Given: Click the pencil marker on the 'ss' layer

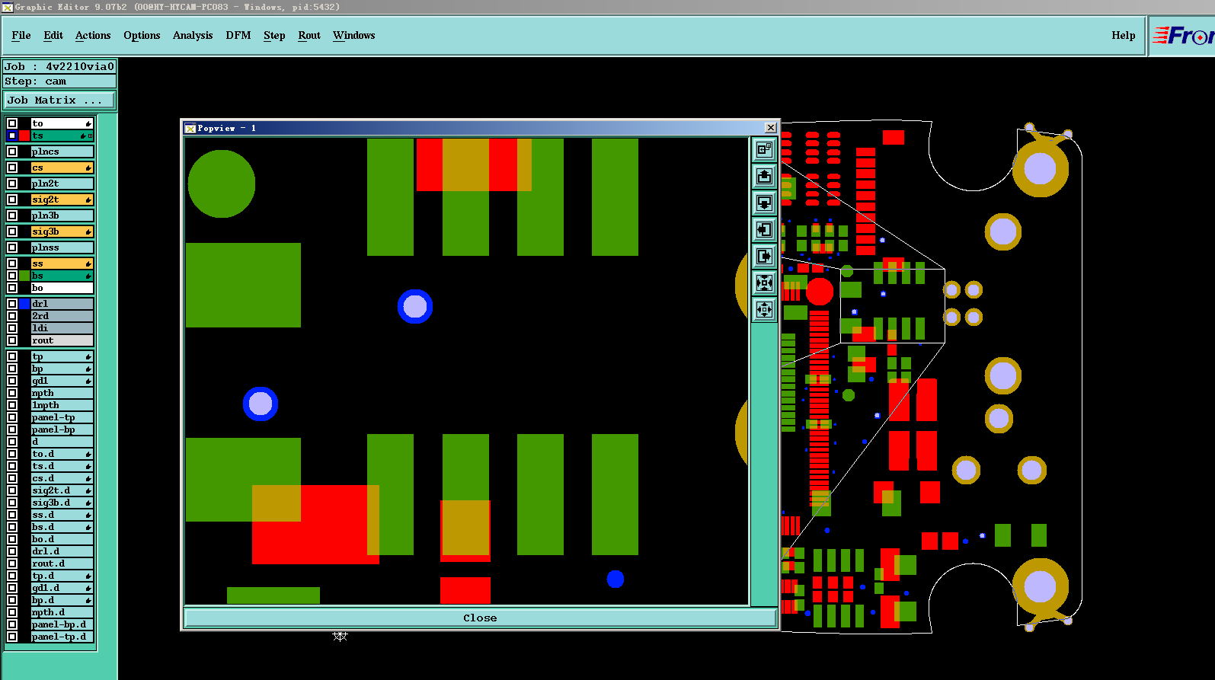Looking at the screenshot, I should (x=88, y=263).
